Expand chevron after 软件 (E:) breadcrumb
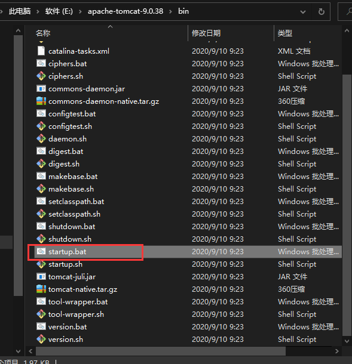This screenshot has width=352, height=364. click(80, 11)
